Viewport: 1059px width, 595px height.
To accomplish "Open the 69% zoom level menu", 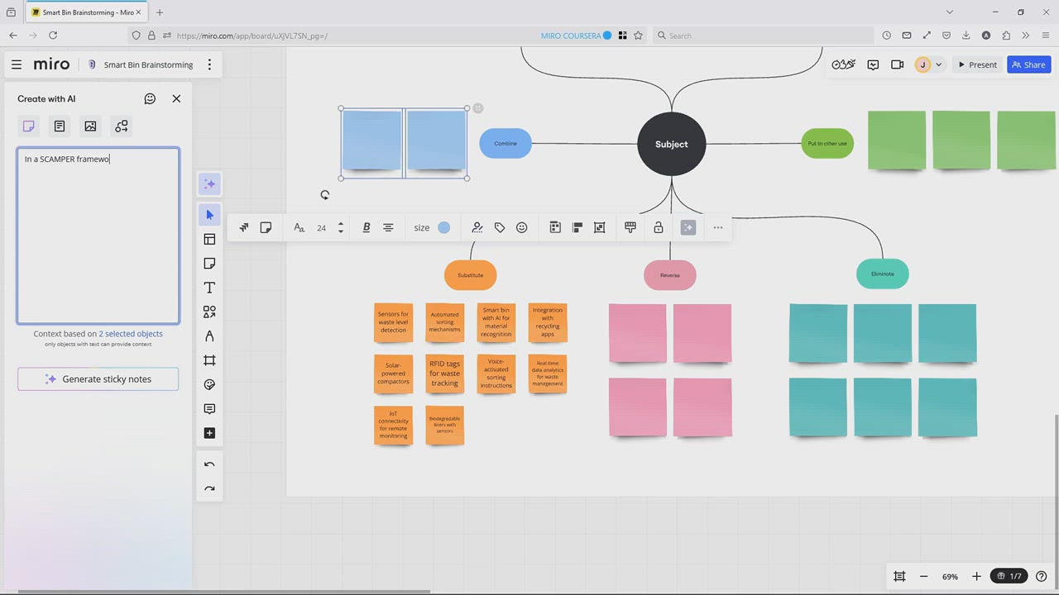I will coord(950,576).
